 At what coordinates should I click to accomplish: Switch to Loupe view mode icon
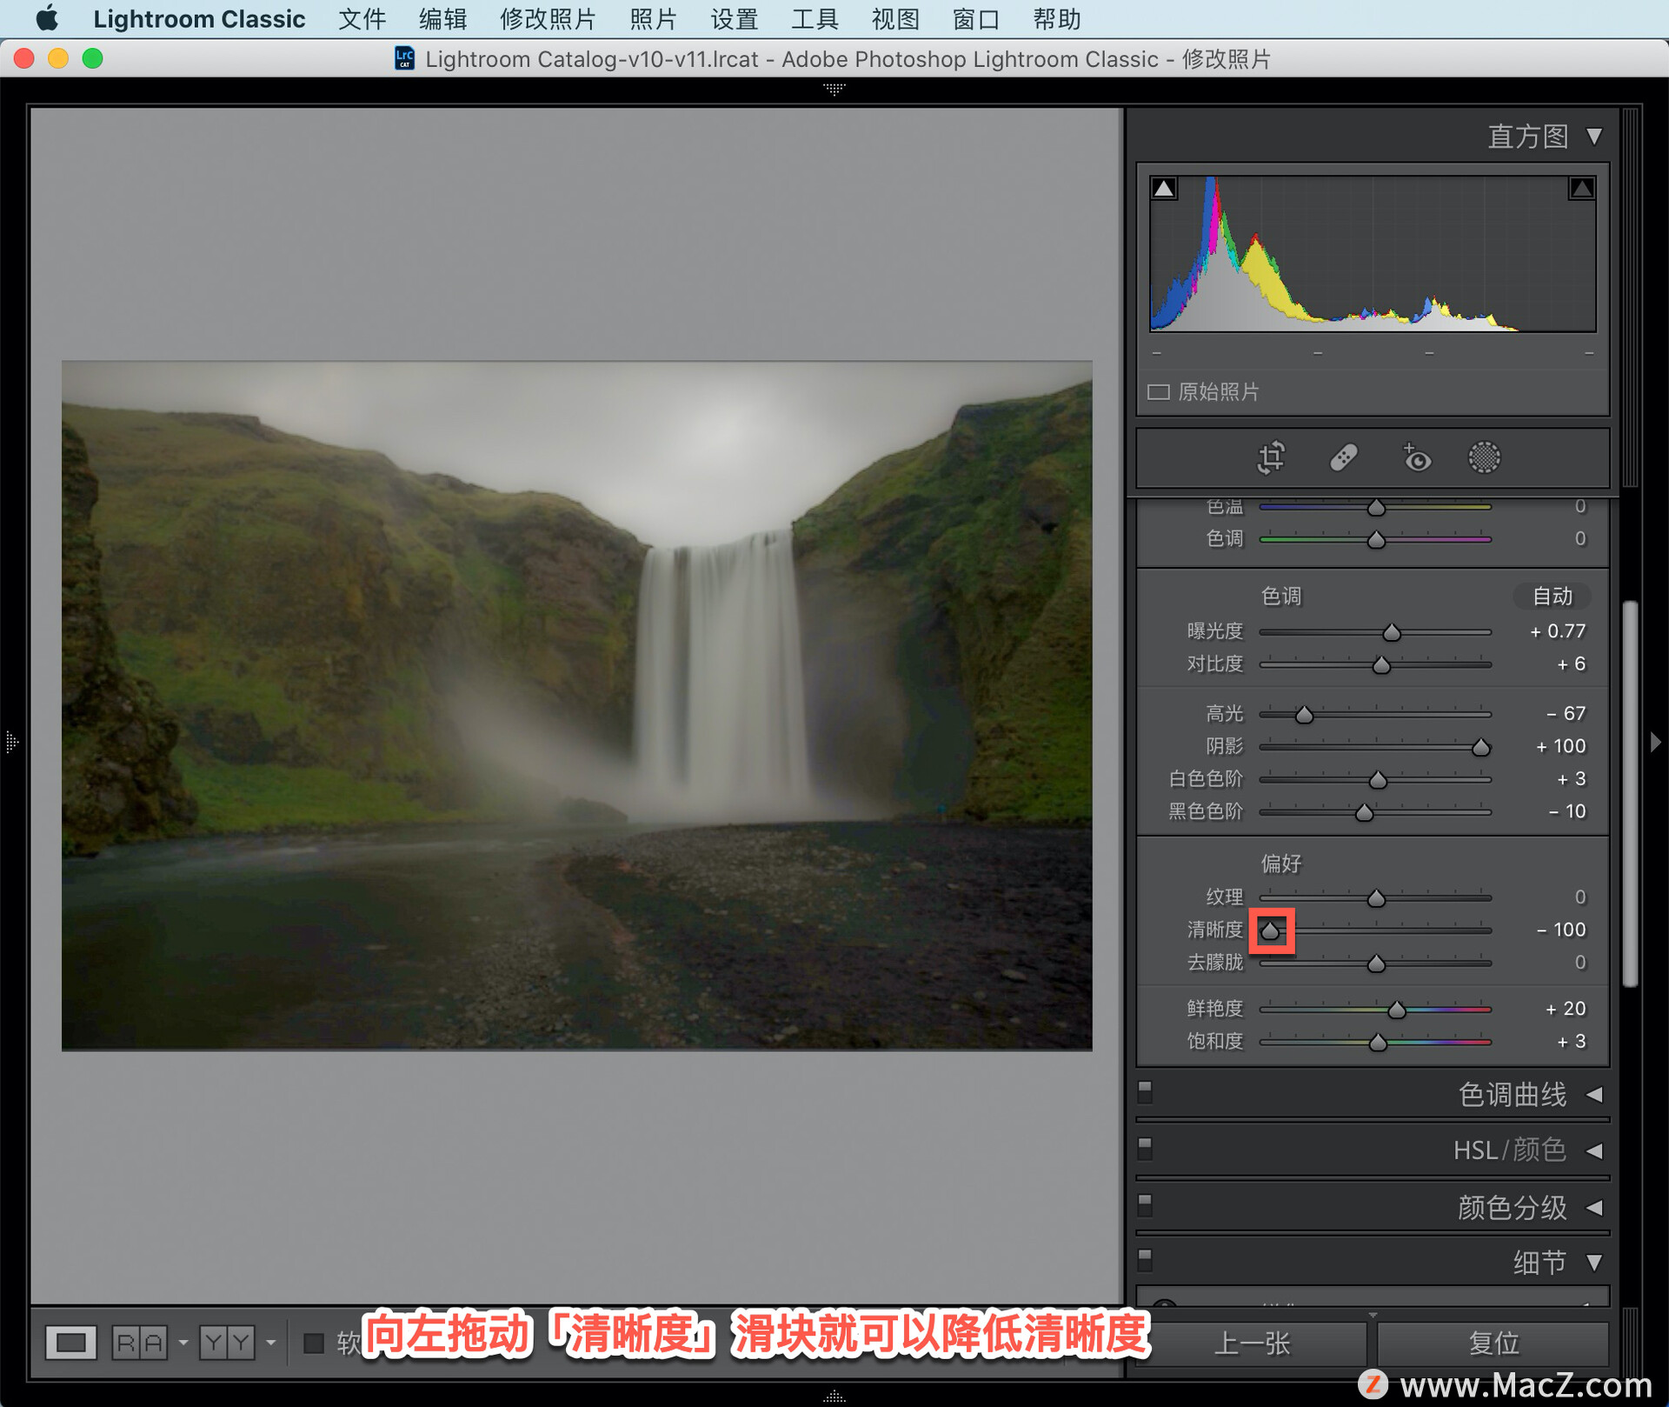(x=71, y=1343)
